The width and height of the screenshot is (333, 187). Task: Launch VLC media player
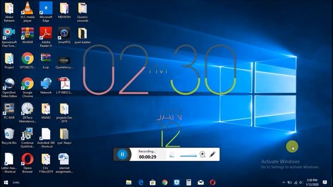28,11
